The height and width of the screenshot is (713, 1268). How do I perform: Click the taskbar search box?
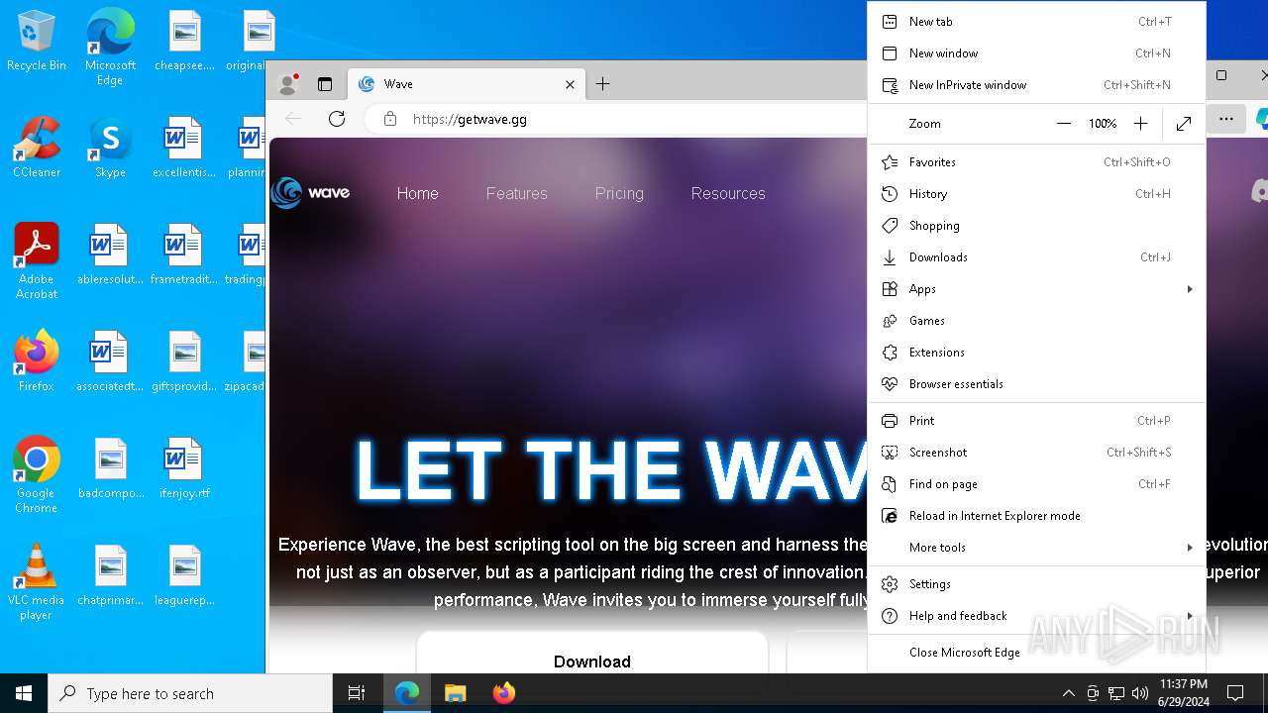(190, 693)
